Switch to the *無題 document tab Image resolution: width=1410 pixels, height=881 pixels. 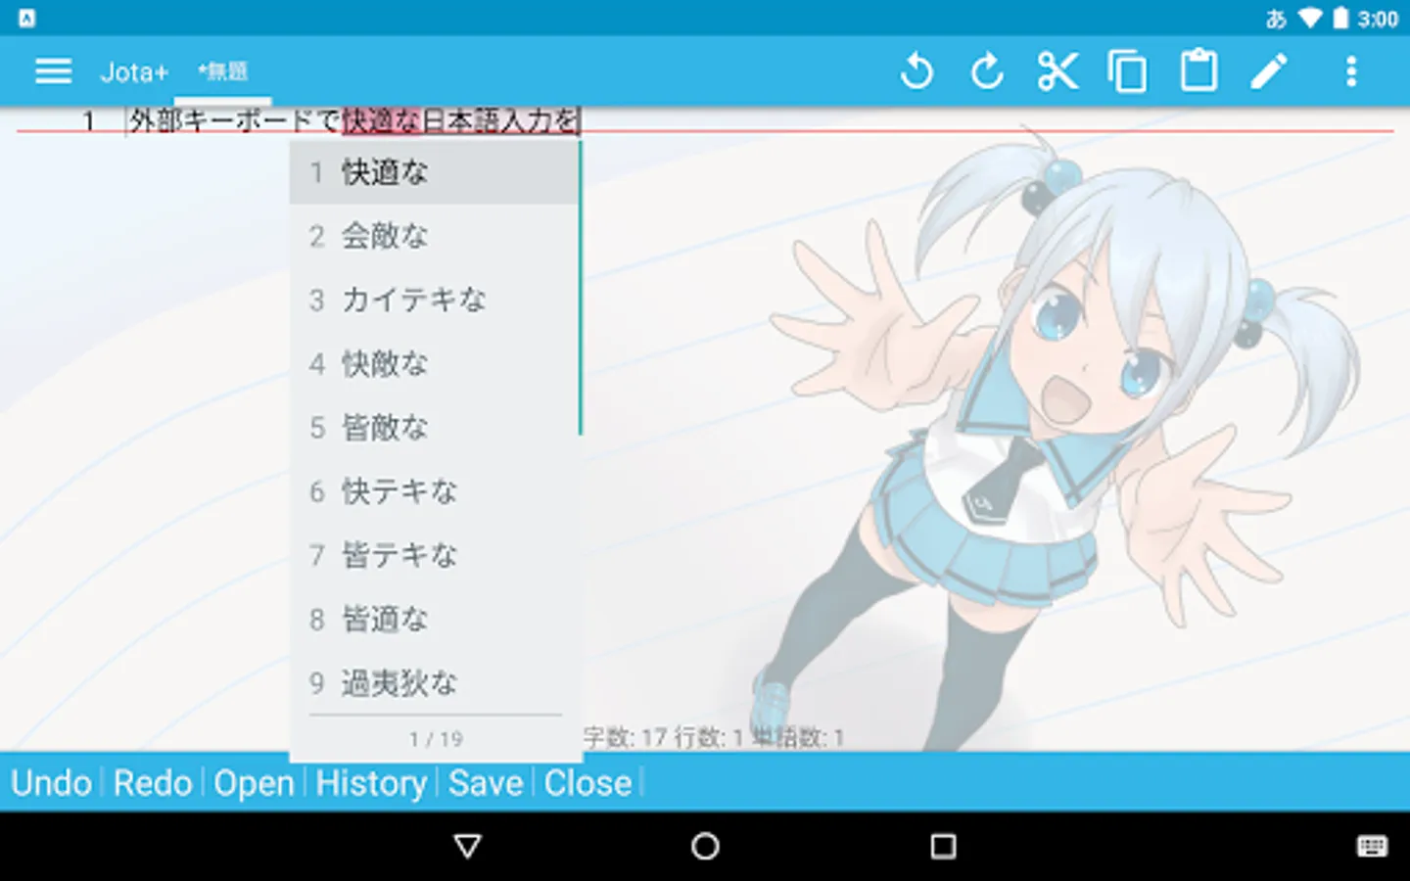point(222,71)
